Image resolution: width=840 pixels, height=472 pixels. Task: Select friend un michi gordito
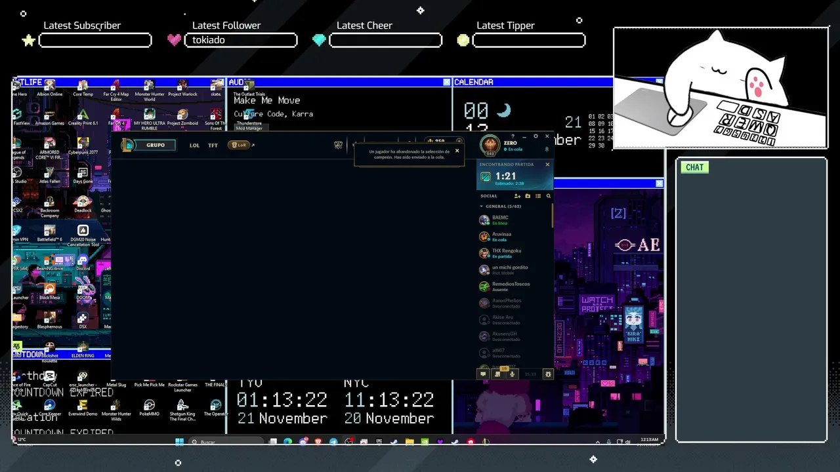[x=514, y=270]
